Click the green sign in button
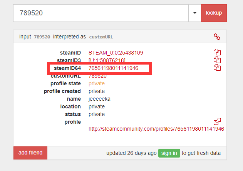The width and height of the screenshot is (243, 171). point(169,153)
